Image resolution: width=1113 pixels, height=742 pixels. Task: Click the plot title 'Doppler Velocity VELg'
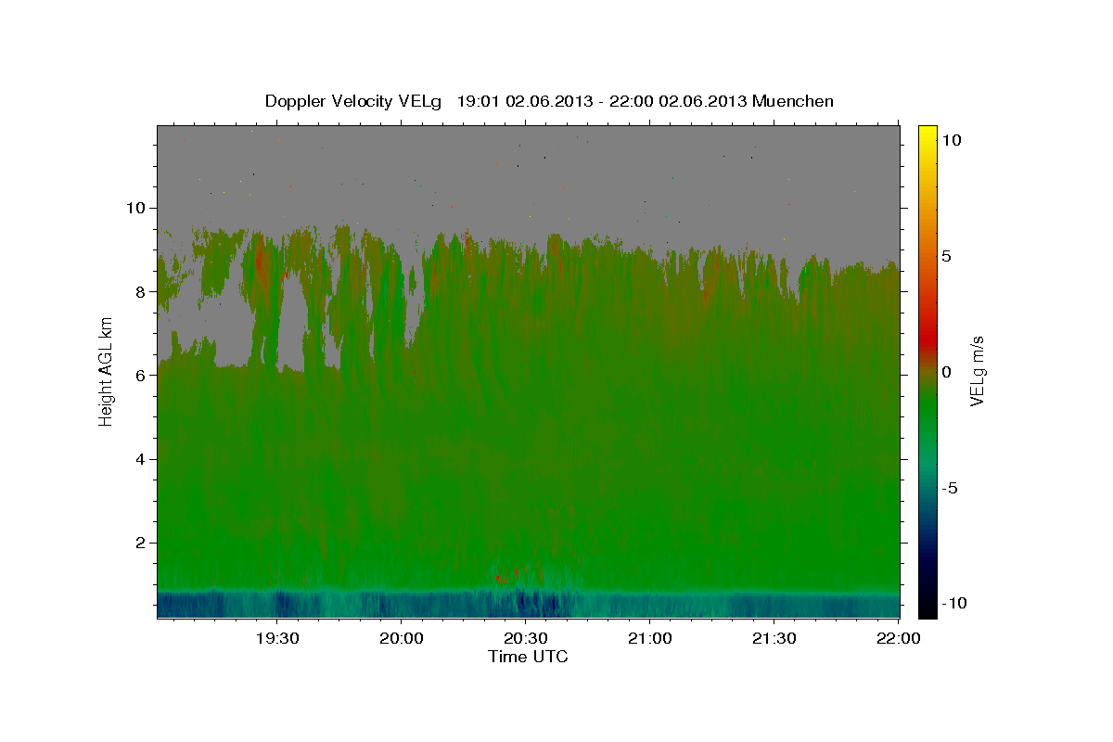pos(355,101)
